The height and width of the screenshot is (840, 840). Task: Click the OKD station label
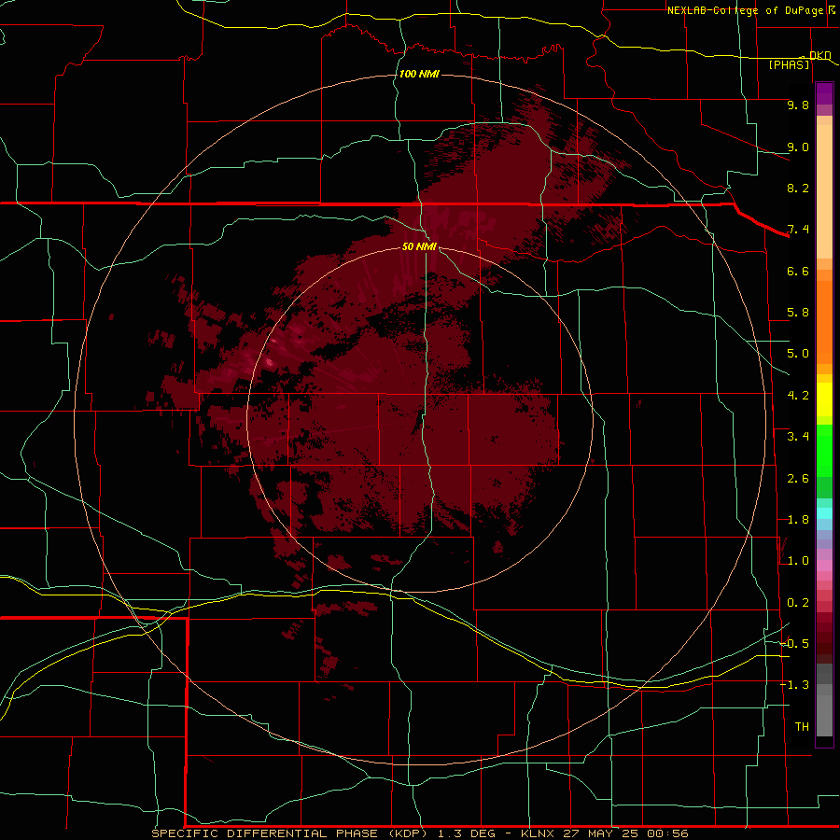click(x=819, y=55)
